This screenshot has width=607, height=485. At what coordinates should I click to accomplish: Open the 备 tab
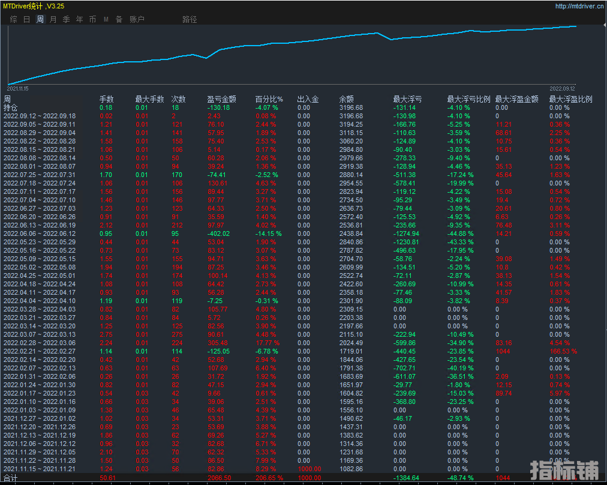point(119,19)
